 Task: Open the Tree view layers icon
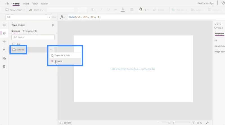click(4, 33)
